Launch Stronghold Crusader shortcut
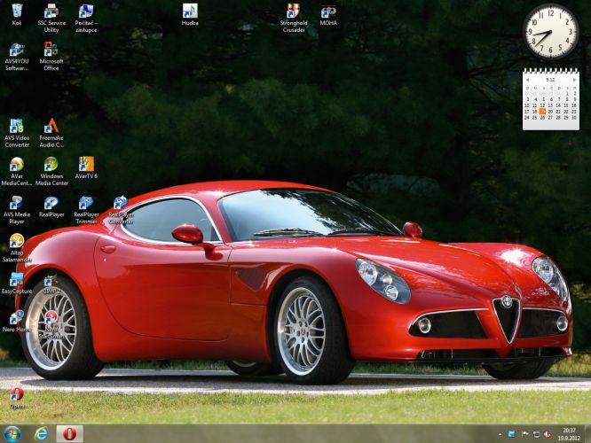Image resolution: width=591 pixels, height=443 pixels. click(x=294, y=18)
